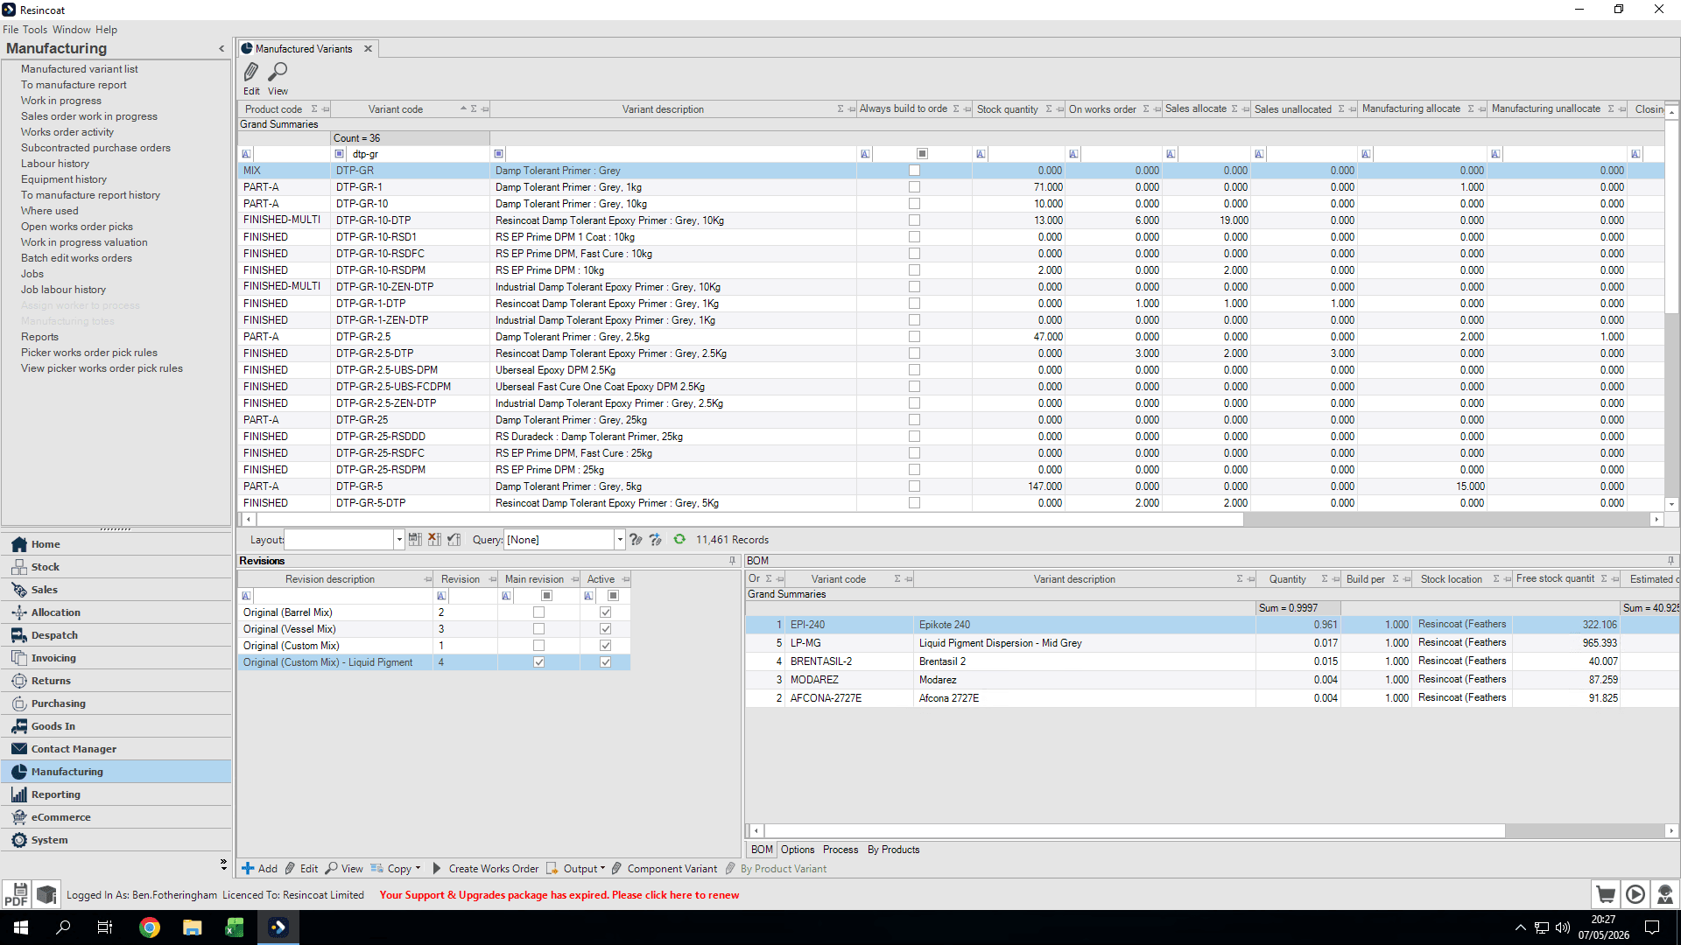Viewport: 1681px width, 945px height.
Task: Click the support renewal expired link
Action: coord(559,895)
